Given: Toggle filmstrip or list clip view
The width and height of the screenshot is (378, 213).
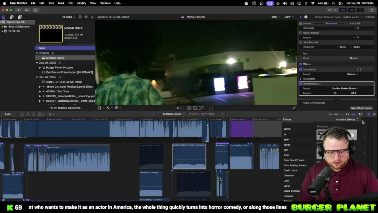Looking at the screenshot, I should pyautogui.click(x=80, y=17).
